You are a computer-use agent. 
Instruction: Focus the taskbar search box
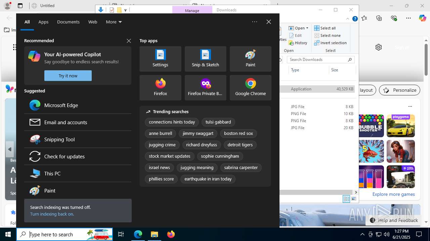[64, 234]
